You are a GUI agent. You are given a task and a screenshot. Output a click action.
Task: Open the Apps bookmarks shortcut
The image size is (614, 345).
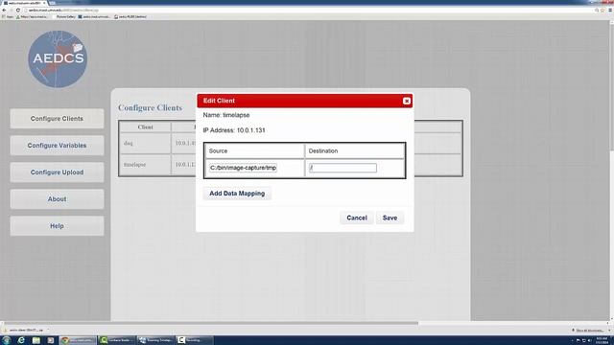click(x=8, y=17)
